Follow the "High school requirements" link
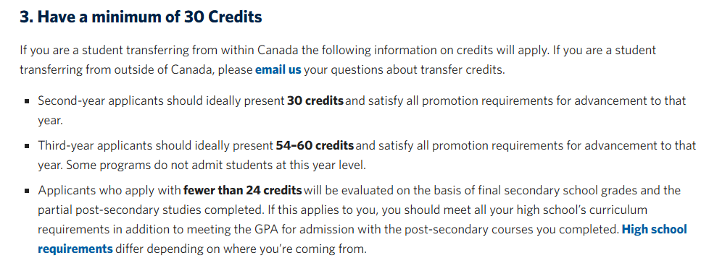 click(655, 230)
